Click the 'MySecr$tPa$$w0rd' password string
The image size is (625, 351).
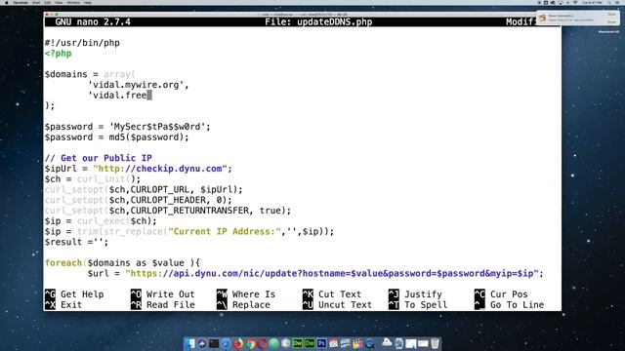[x=157, y=127]
